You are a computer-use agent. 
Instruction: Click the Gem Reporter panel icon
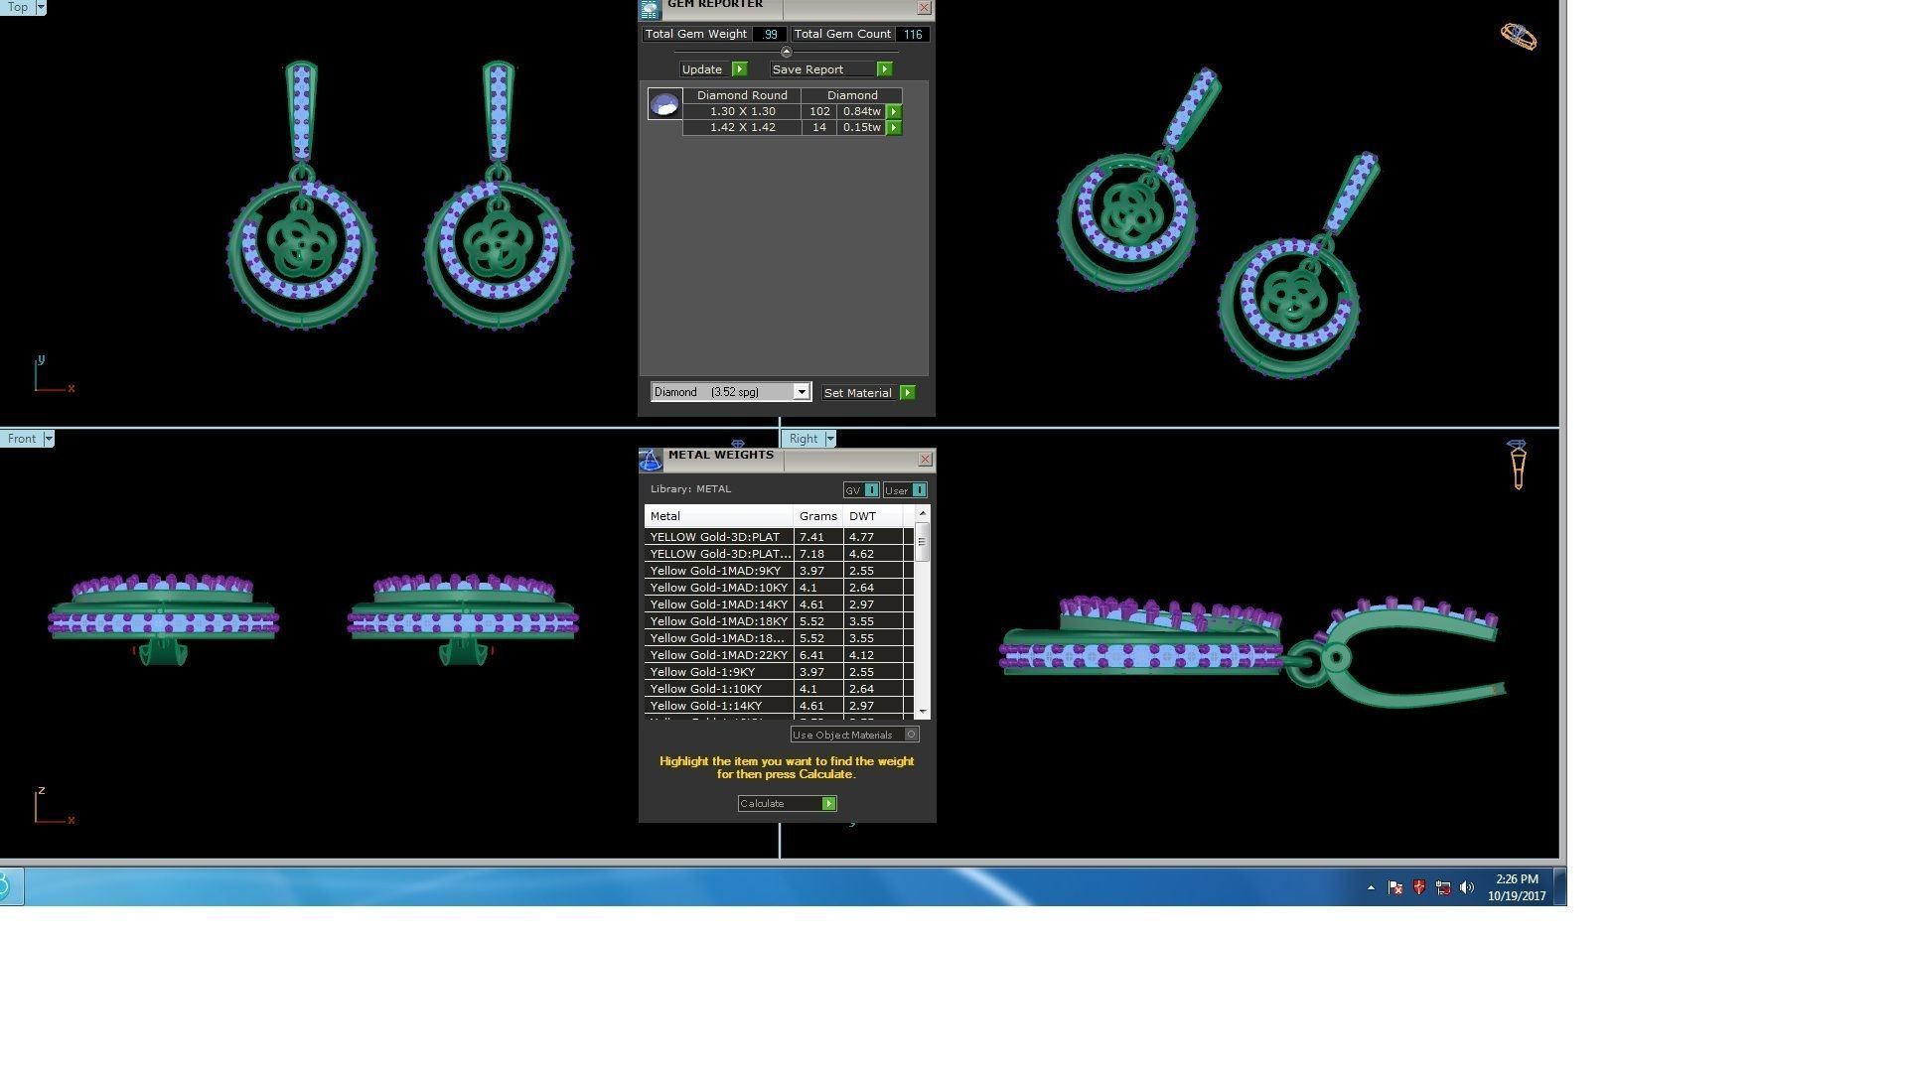click(x=650, y=10)
